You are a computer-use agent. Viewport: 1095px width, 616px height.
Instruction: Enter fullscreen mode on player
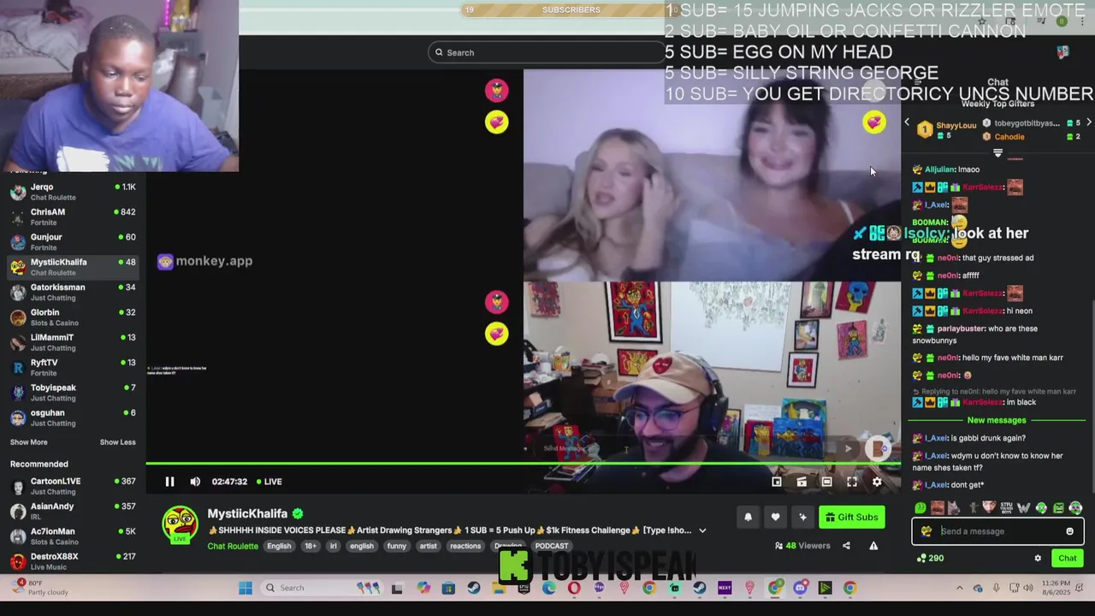point(852,482)
